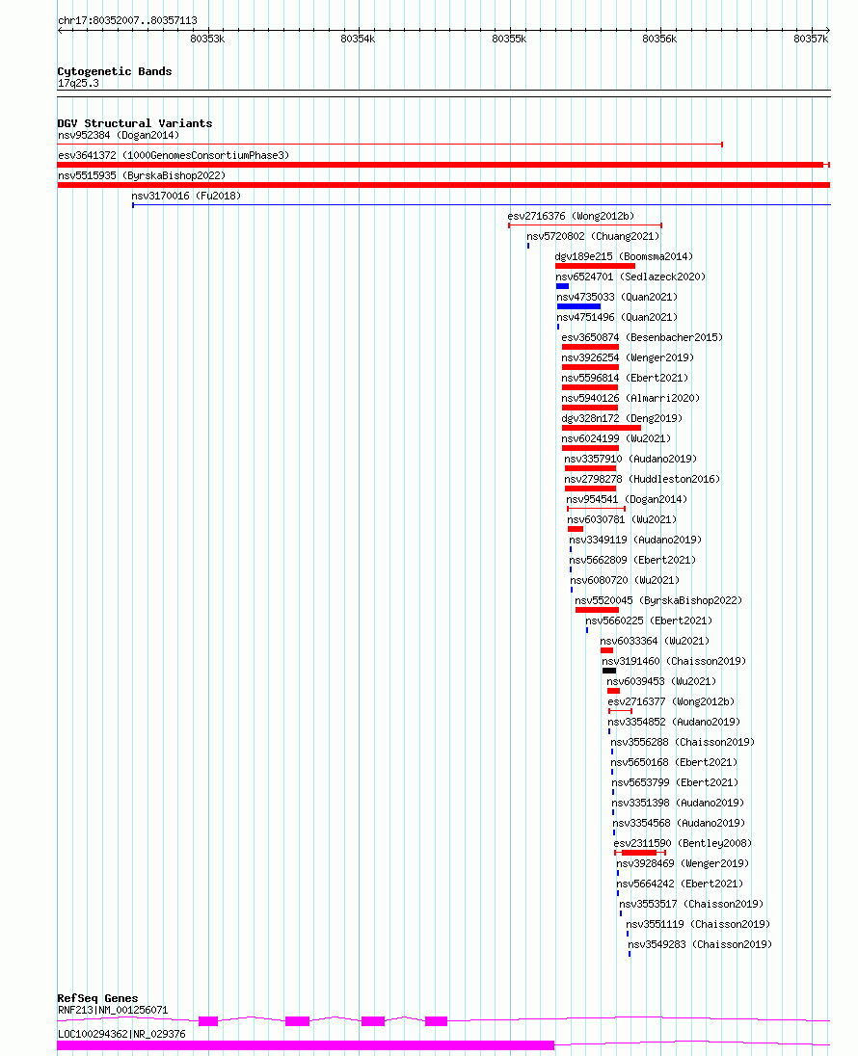858x1056 pixels.
Task: Select the nsv3354568 (Audano2019) variant
Action: [678, 822]
